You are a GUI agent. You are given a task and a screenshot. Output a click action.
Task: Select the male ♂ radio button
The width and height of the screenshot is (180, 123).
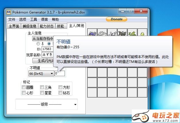coord(38,44)
